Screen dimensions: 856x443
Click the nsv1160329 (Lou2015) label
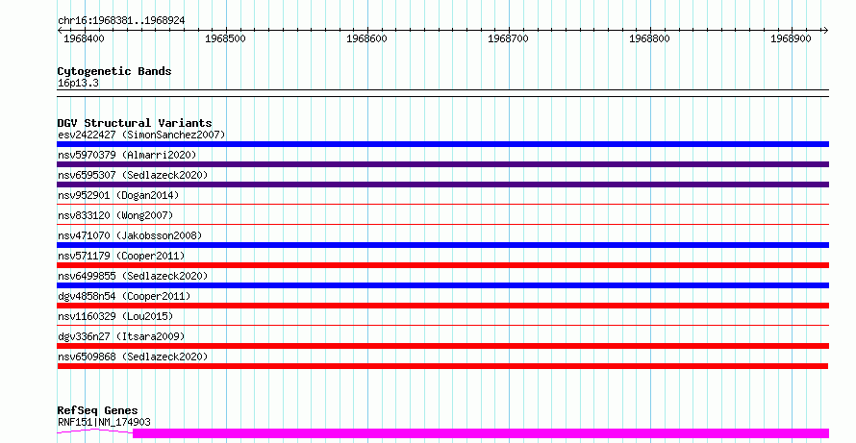coord(115,316)
